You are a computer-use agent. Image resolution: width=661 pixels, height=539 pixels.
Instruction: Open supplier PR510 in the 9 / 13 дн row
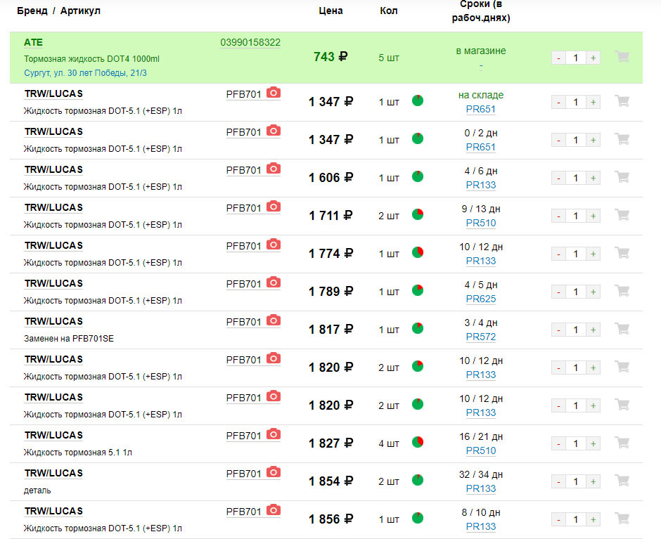click(480, 223)
